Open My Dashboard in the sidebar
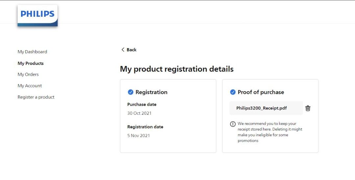The image size is (355, 180). click(x=32, y=52)
